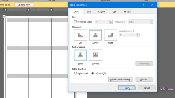Select Center table alignment icon
This screenshot has height=98, width=175.
95,35
